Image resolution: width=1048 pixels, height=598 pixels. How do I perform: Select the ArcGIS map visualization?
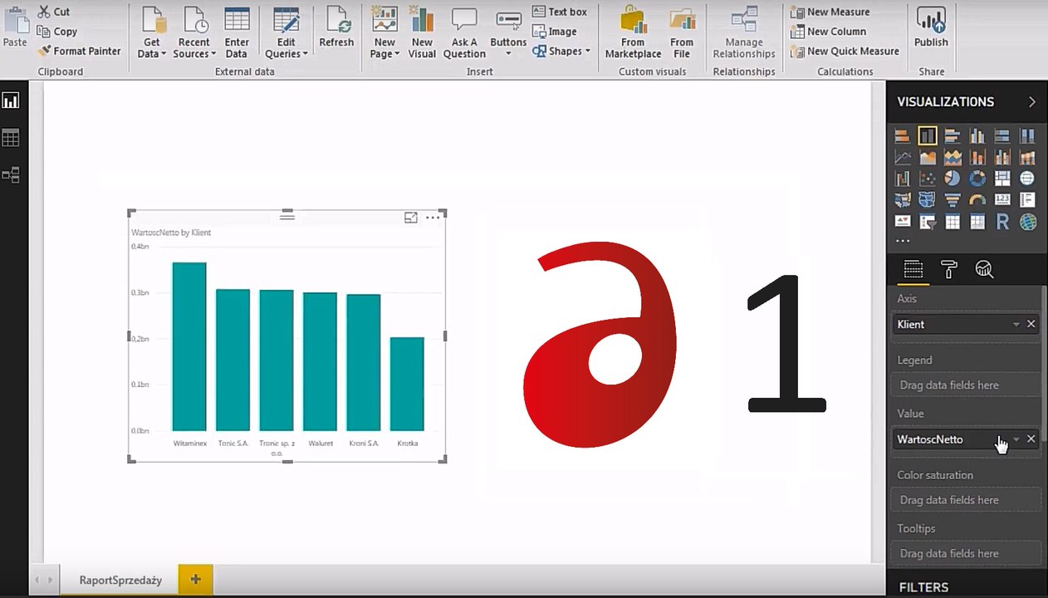(x=1027, y=222)
